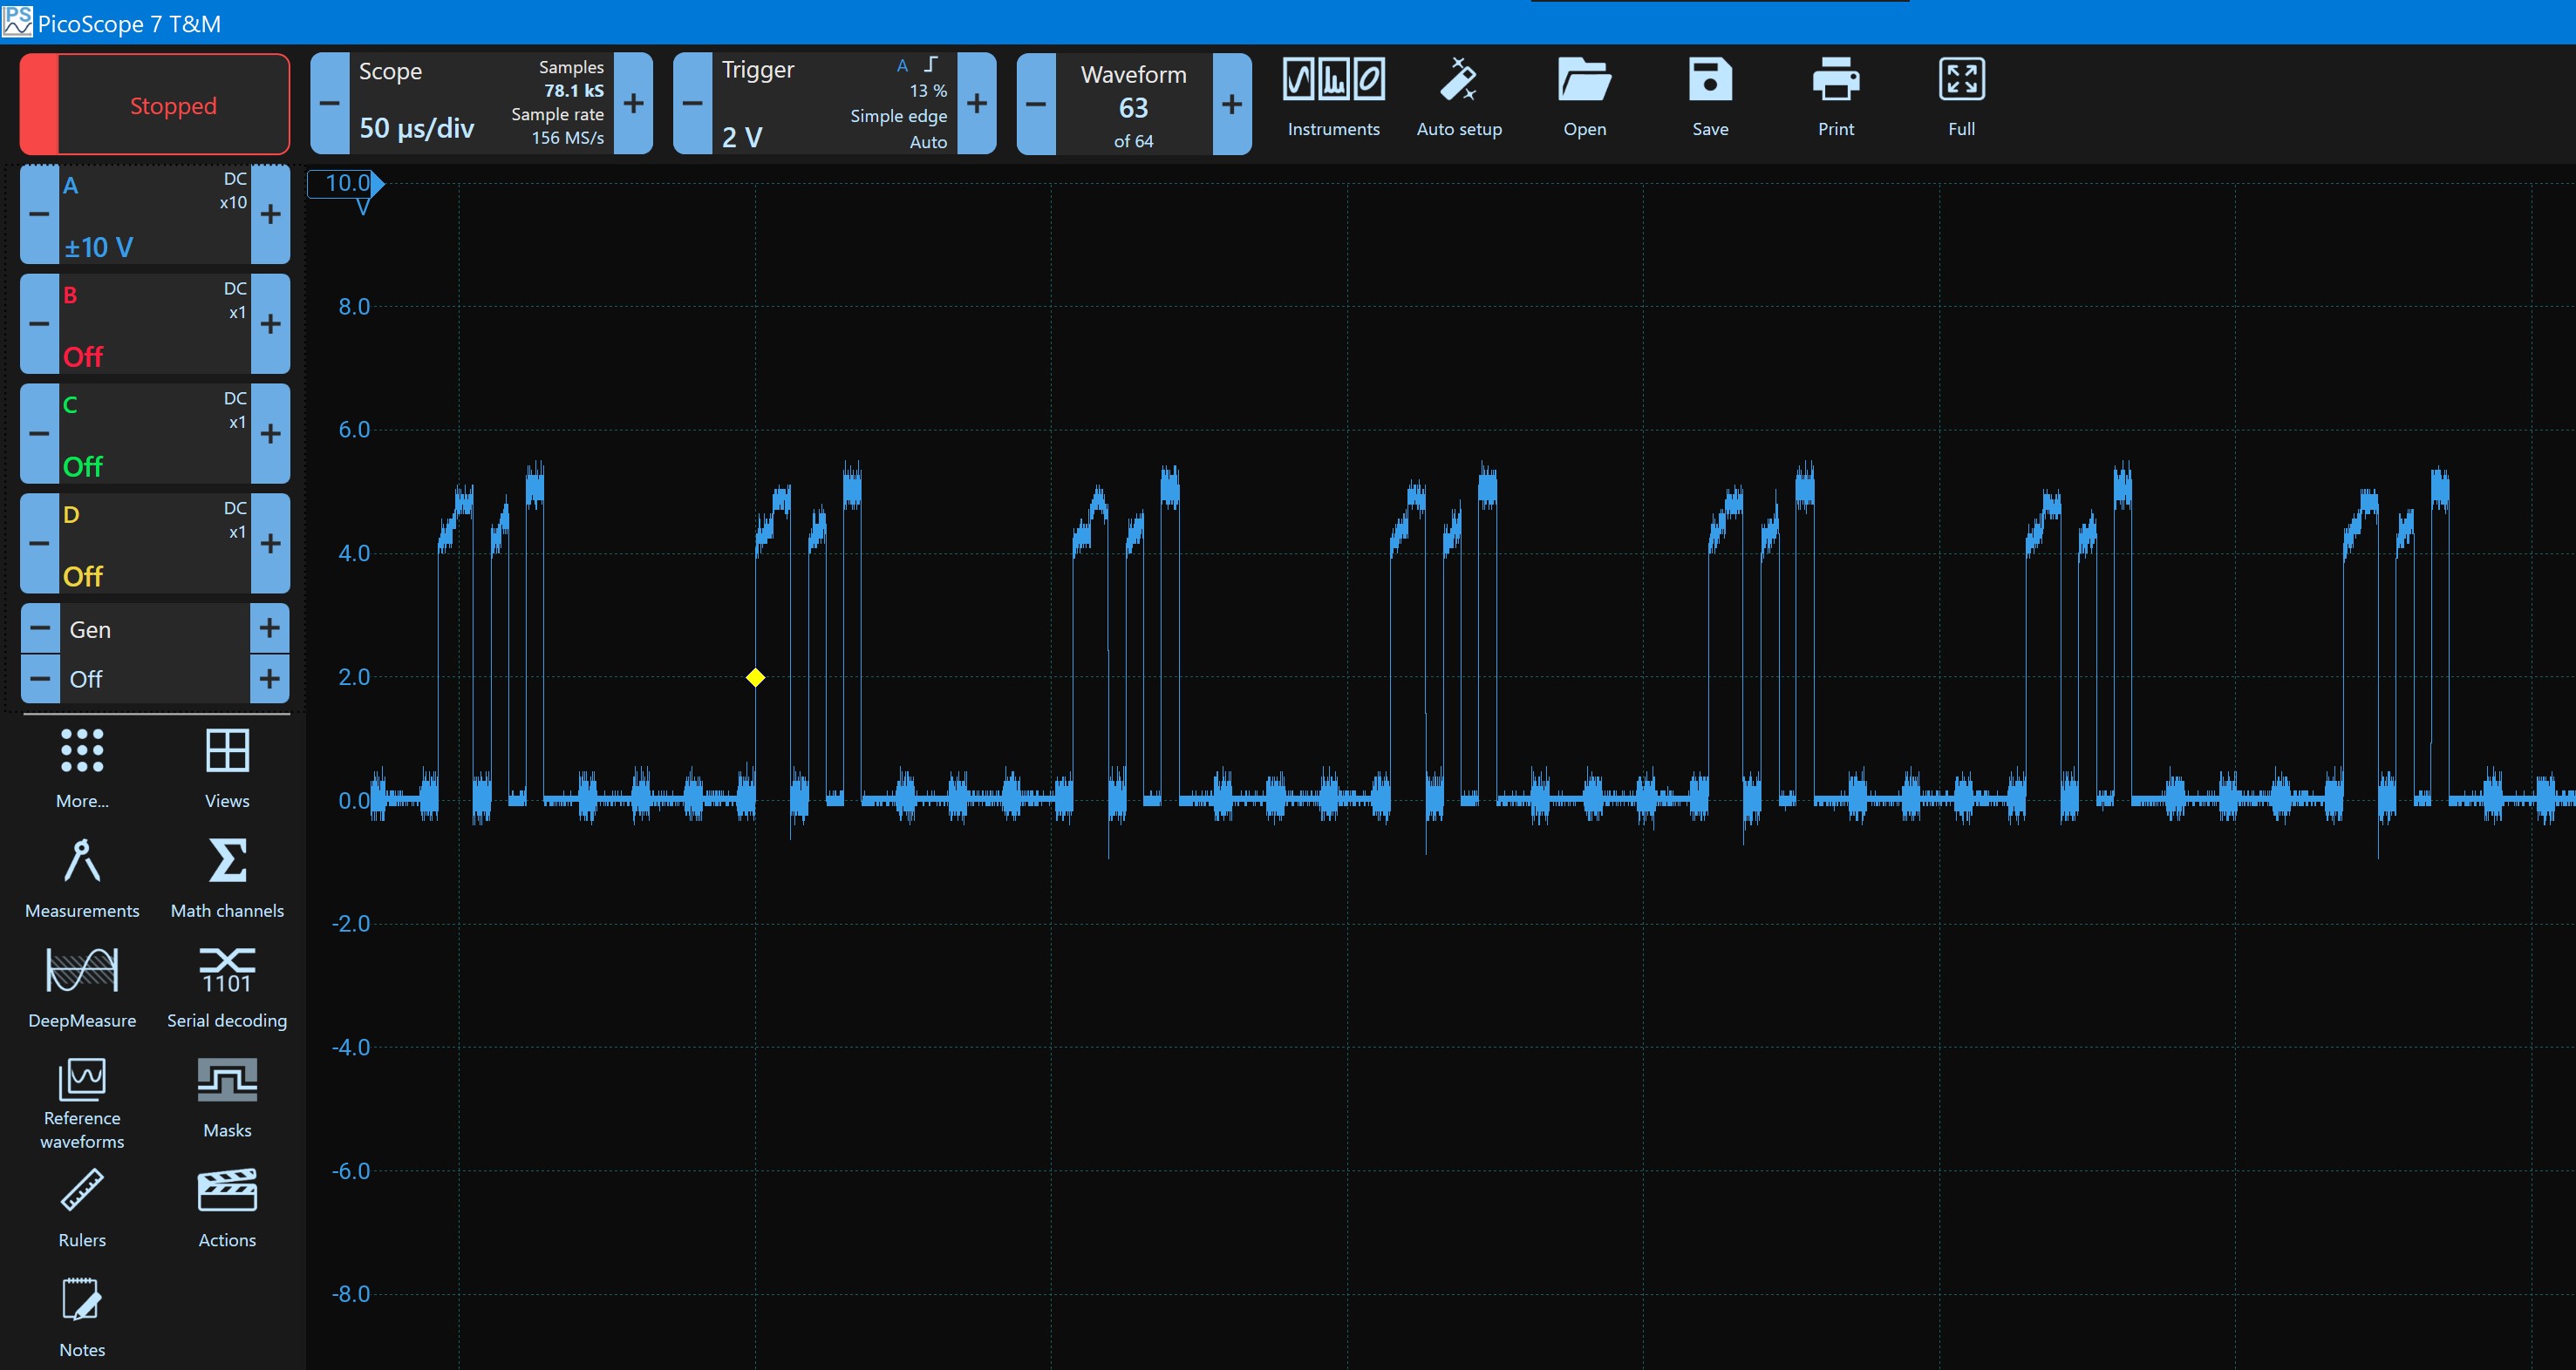Switch to Full screen view
The image size is (2576, 1370).
coord(1962,98)
